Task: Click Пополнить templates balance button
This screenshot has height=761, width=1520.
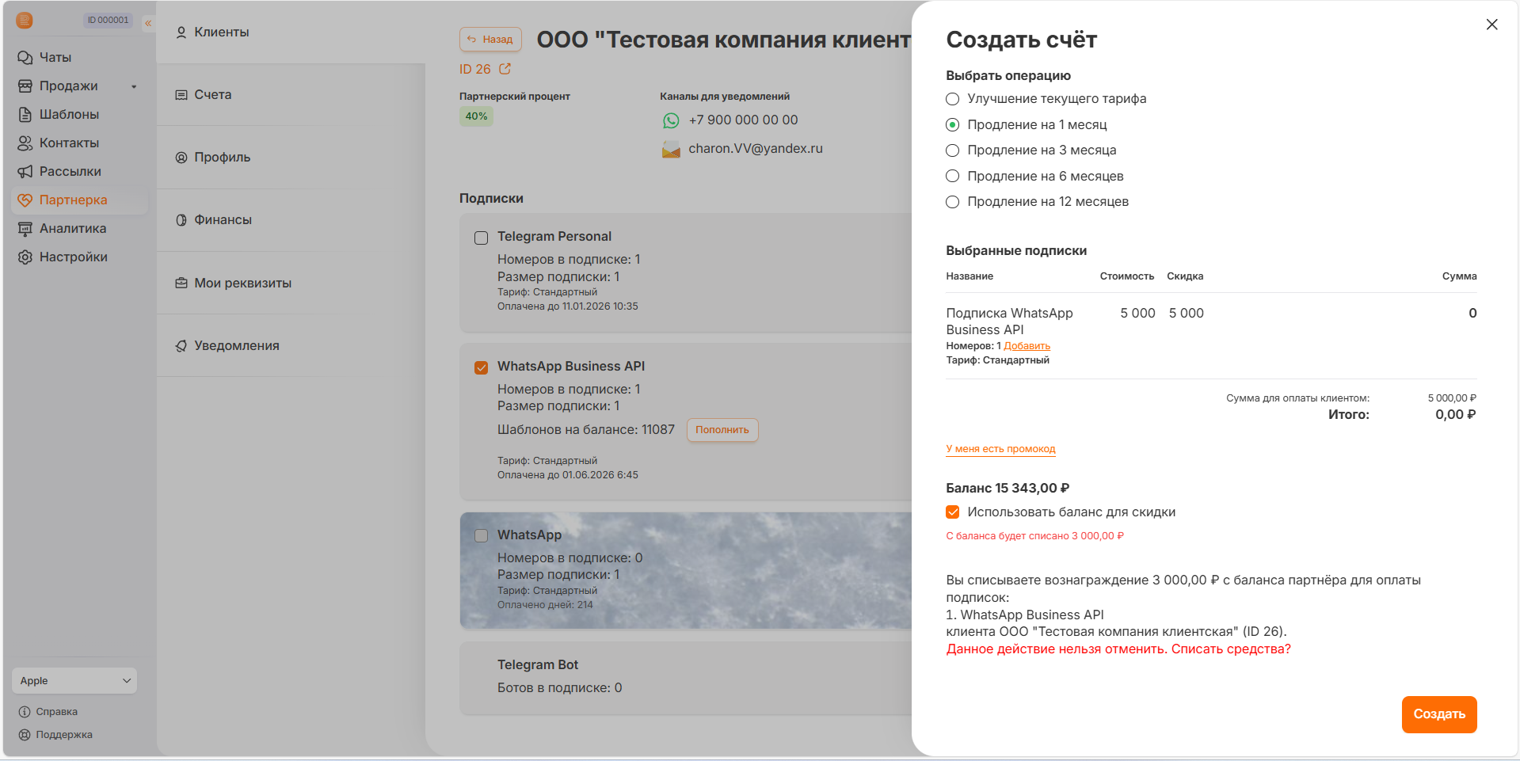Action: [x=722, y=430]
